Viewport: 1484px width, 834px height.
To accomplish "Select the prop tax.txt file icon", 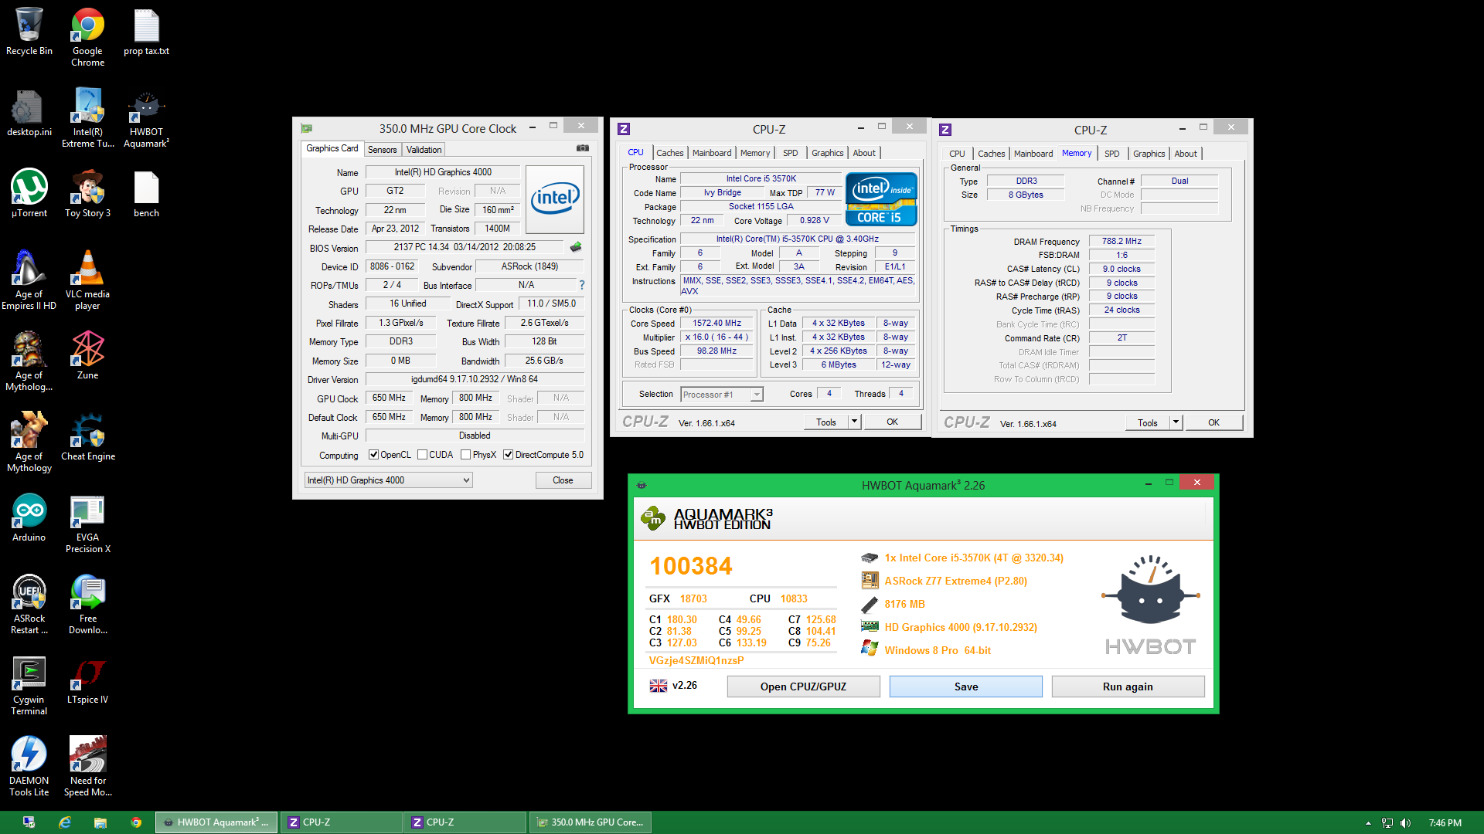I will [146, 32].
